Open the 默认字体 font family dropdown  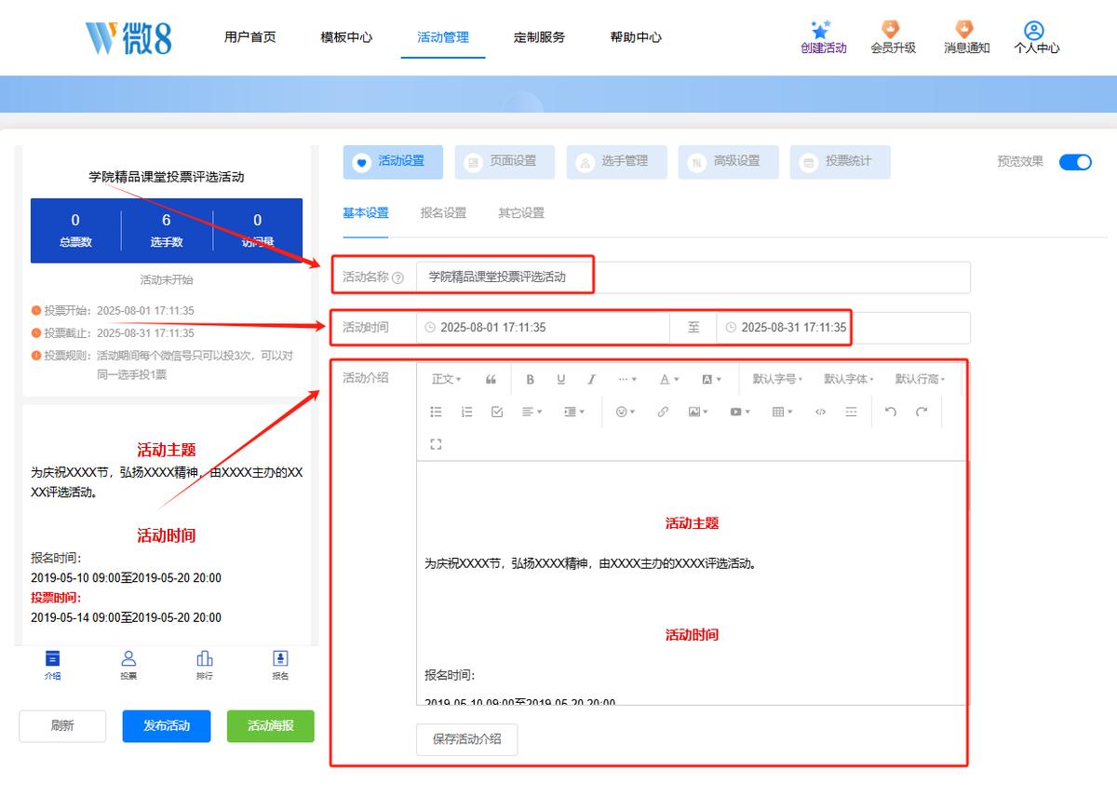[x=848, y=379]
